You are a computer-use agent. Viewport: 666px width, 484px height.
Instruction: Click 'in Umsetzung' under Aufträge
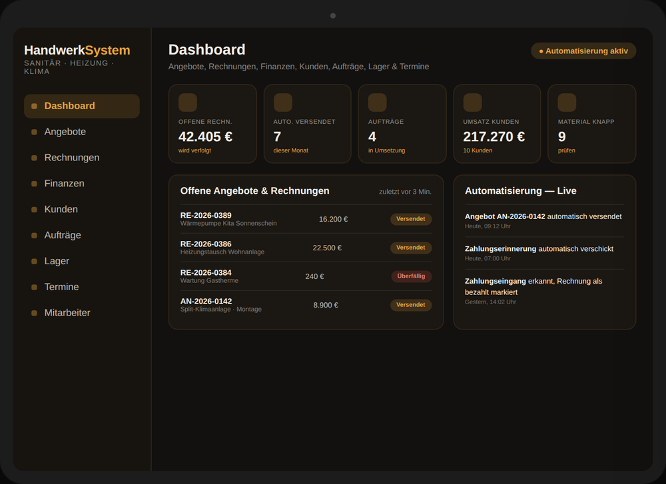(x=386, y=150)
